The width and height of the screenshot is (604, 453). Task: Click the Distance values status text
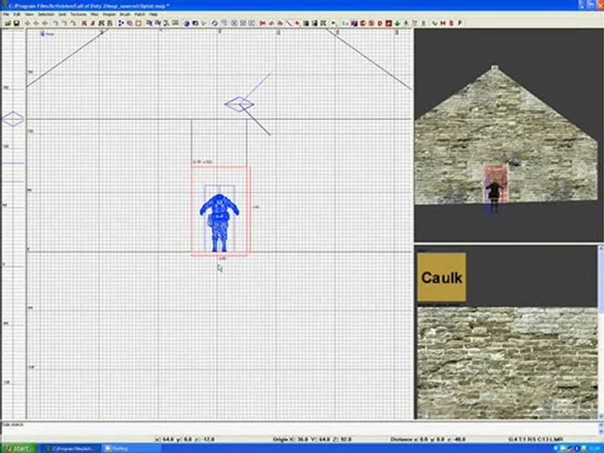[428, 439]
